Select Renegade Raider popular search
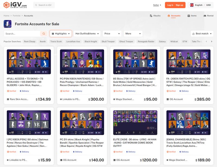Screen dimensions: 217x167 tap(146, 41)
